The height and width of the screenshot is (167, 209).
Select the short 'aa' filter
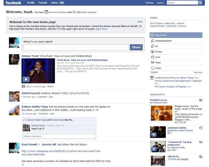click(x=176, y=46)
